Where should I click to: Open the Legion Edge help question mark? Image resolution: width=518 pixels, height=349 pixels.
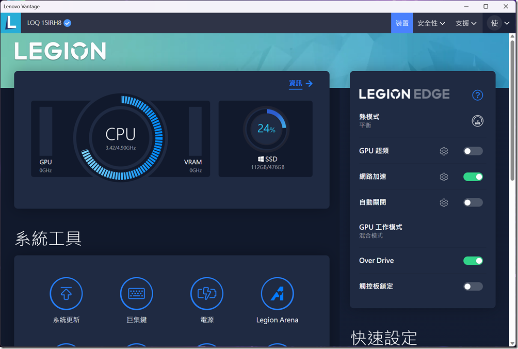point(477,95)
